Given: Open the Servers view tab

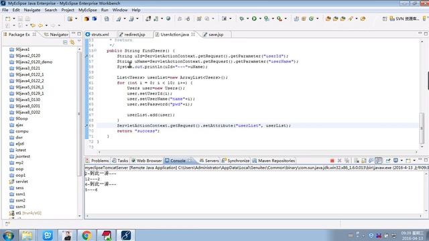Looking at the screenshot, I should 209,161.
